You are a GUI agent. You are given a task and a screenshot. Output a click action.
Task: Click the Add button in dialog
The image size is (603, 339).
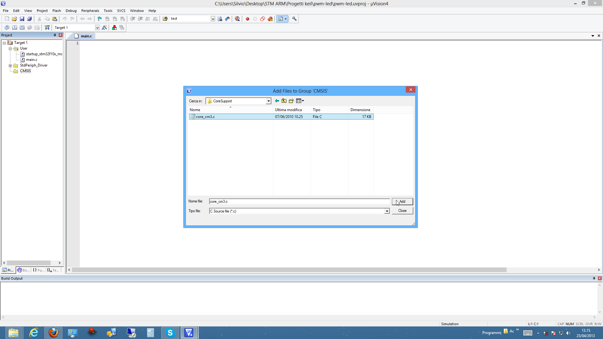[x=402, y=202]
